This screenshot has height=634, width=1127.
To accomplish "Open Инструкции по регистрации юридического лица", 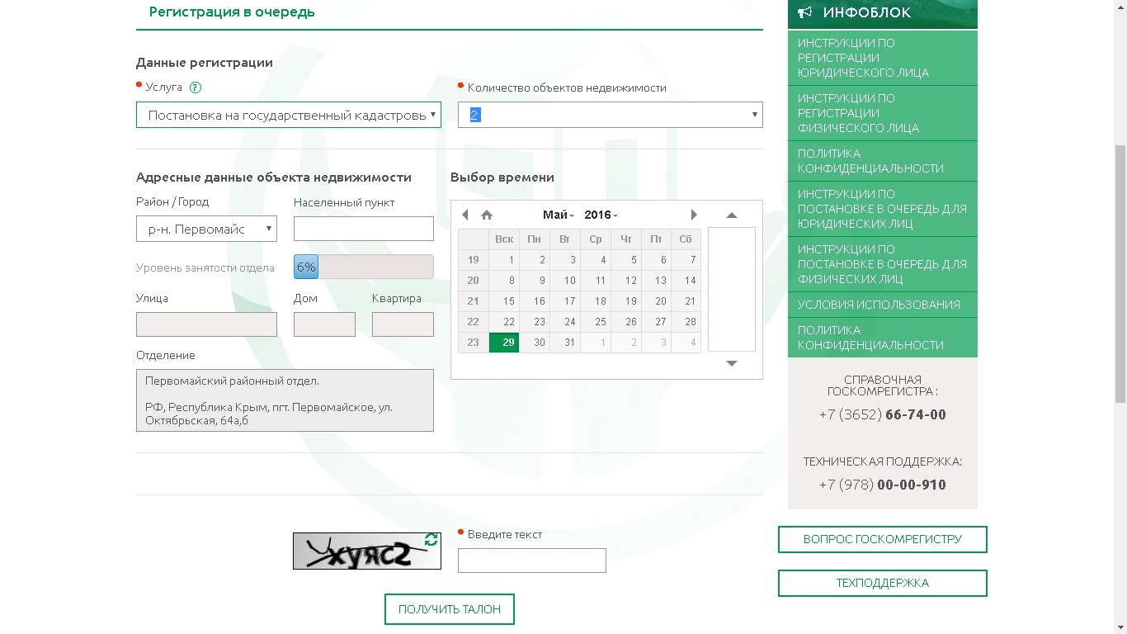I will [x=883, y=58].
